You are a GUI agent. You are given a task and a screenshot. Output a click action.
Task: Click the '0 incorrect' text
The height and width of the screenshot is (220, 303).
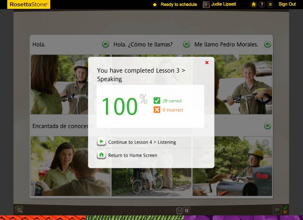click(173, 110)
